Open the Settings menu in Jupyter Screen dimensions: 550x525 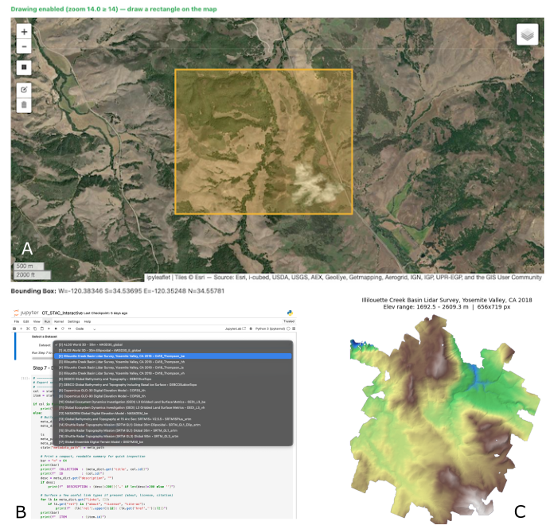(x=74, y=321)
